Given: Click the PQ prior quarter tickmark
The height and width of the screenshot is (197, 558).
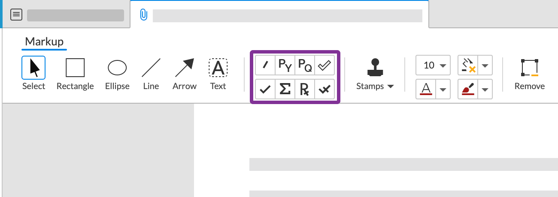Looking at the screenshot, I should pyautogui.click(x=305, y=65).
